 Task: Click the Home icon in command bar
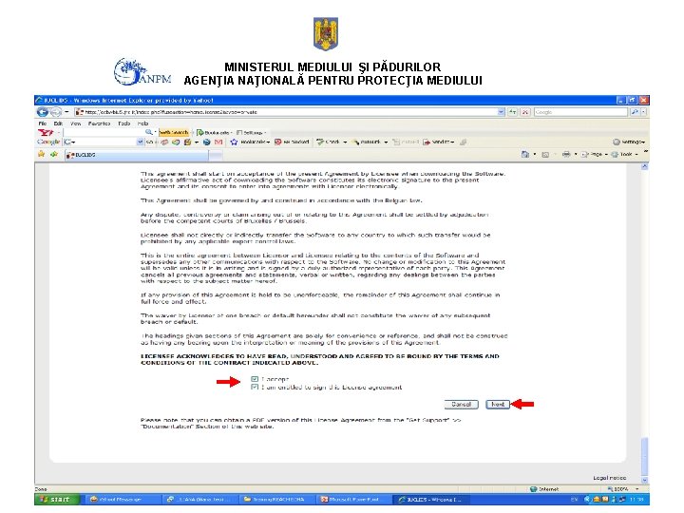pos(525,155)
